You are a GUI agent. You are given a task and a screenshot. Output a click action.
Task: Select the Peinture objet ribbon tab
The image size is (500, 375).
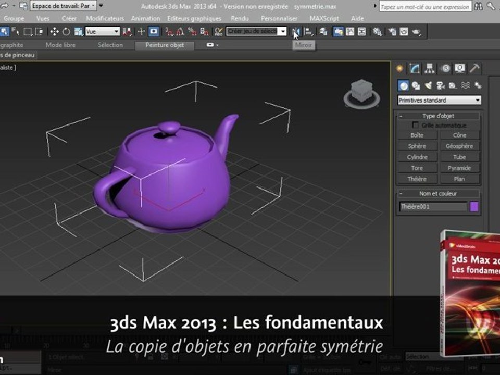(x=165, y=45)
